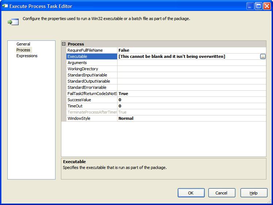This screenshot has width=273, height=205.
Task: Open the StandardOutputVariable value cell
Action: pos(192,81)
